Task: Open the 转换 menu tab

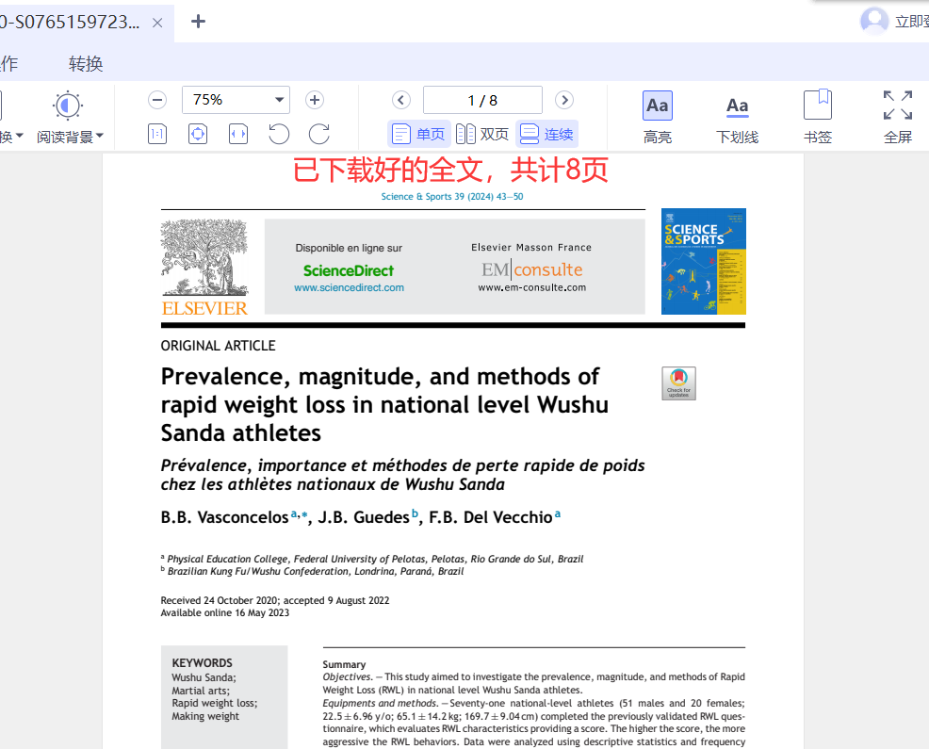Action: coord(86,63)
